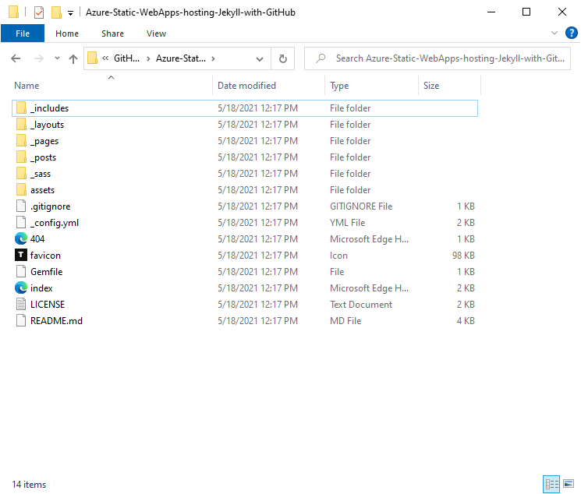Expand breadcrumb chevron after GitH...
The height and width of the screenshot is (494, 581).
point(148,58)
